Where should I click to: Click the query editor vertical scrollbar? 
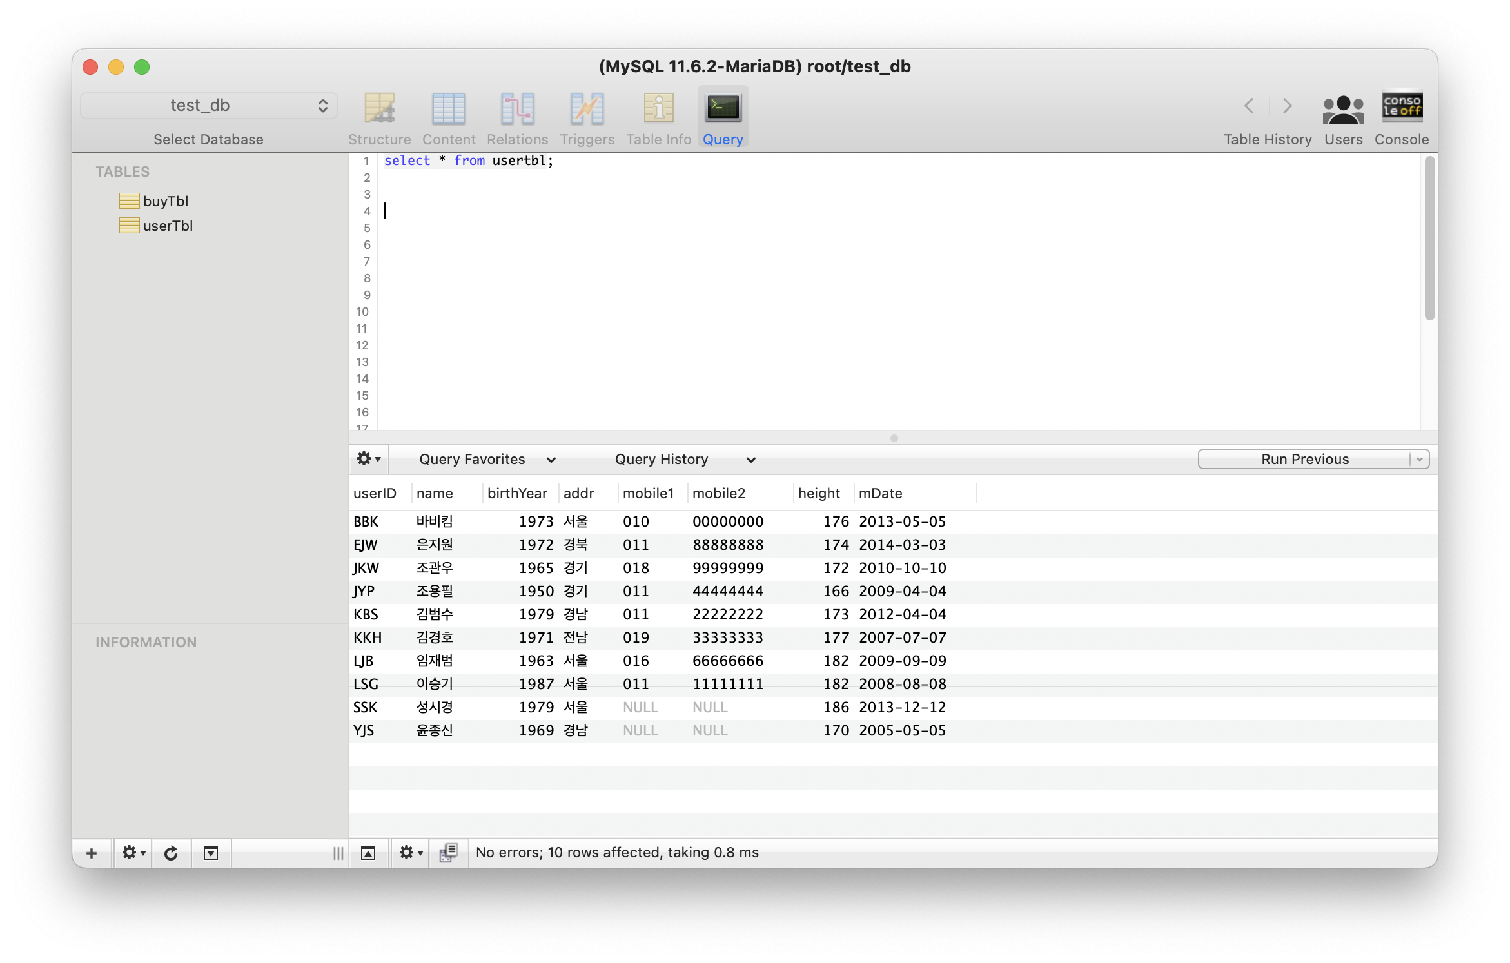(x=1430, y=238)
